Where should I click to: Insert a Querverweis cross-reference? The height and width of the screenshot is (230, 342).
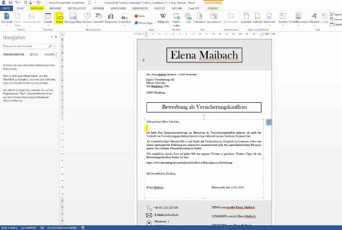coord(213,18)
